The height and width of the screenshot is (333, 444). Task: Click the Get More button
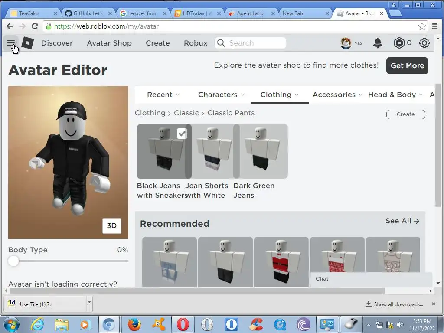coord(407,66)
